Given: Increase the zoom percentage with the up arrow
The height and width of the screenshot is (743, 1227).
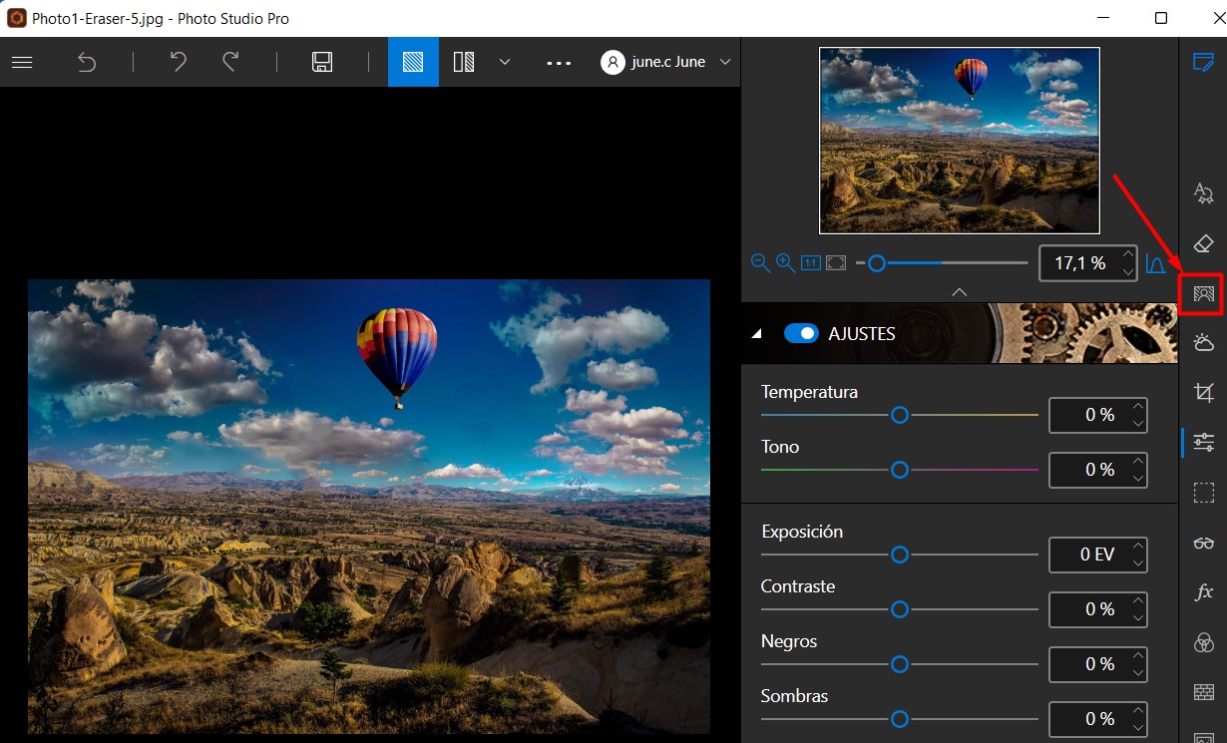Looking at the screenshot, I should pos(1128,254).
